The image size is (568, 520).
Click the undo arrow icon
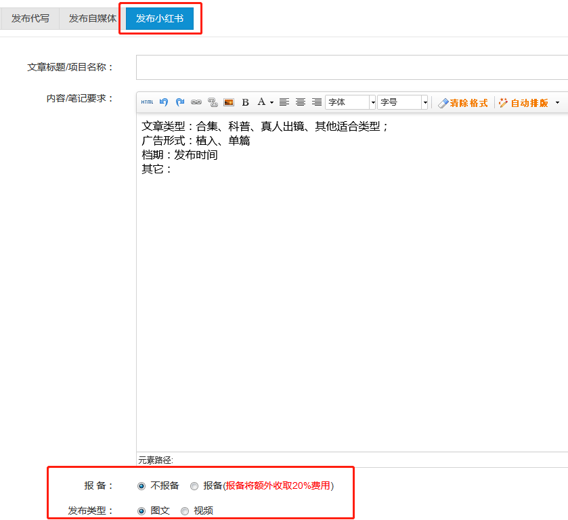point(164,102)
